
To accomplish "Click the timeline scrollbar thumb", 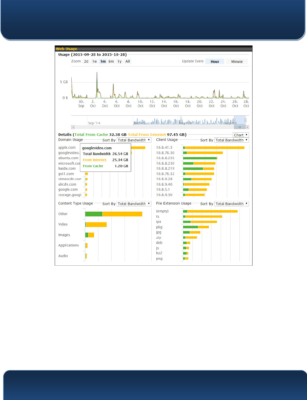I will pos(240,127).
